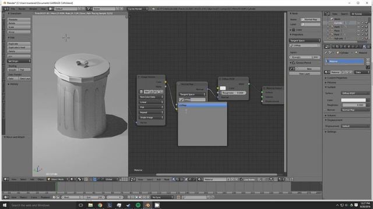Open Chrome from the Windows taskbar
This screenshot has height=209, width=373.
tap(100, 205)
